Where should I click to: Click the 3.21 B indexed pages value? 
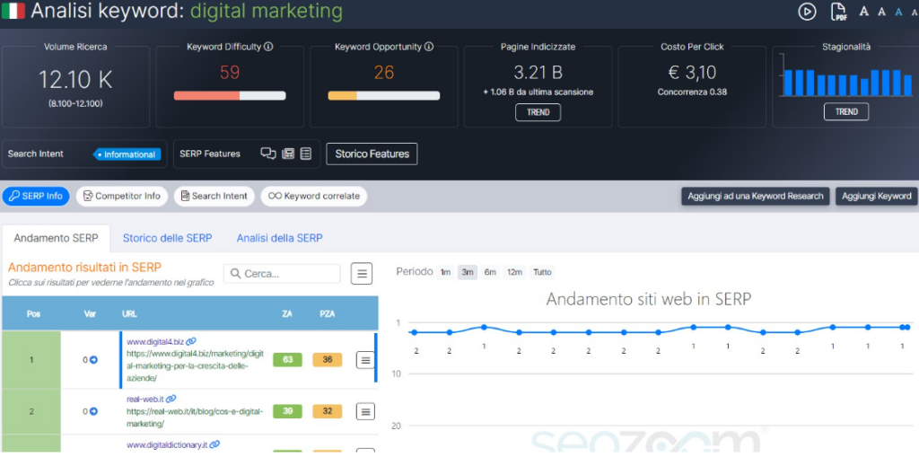(x=538, y=72)
